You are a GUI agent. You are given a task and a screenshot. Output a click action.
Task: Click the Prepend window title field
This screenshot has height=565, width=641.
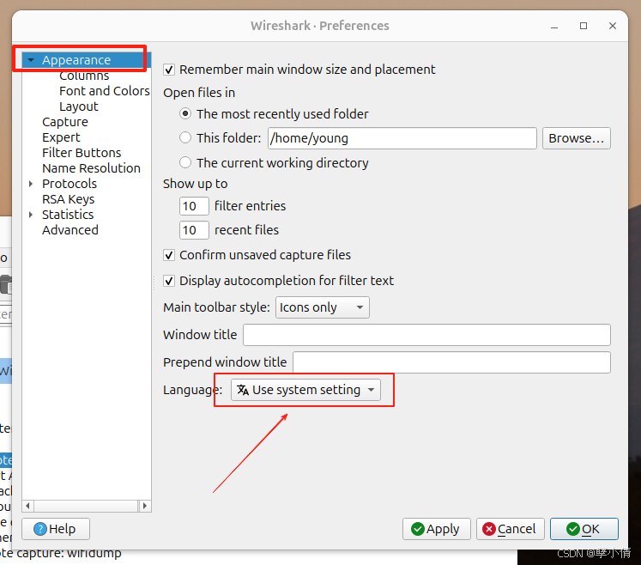451,362
